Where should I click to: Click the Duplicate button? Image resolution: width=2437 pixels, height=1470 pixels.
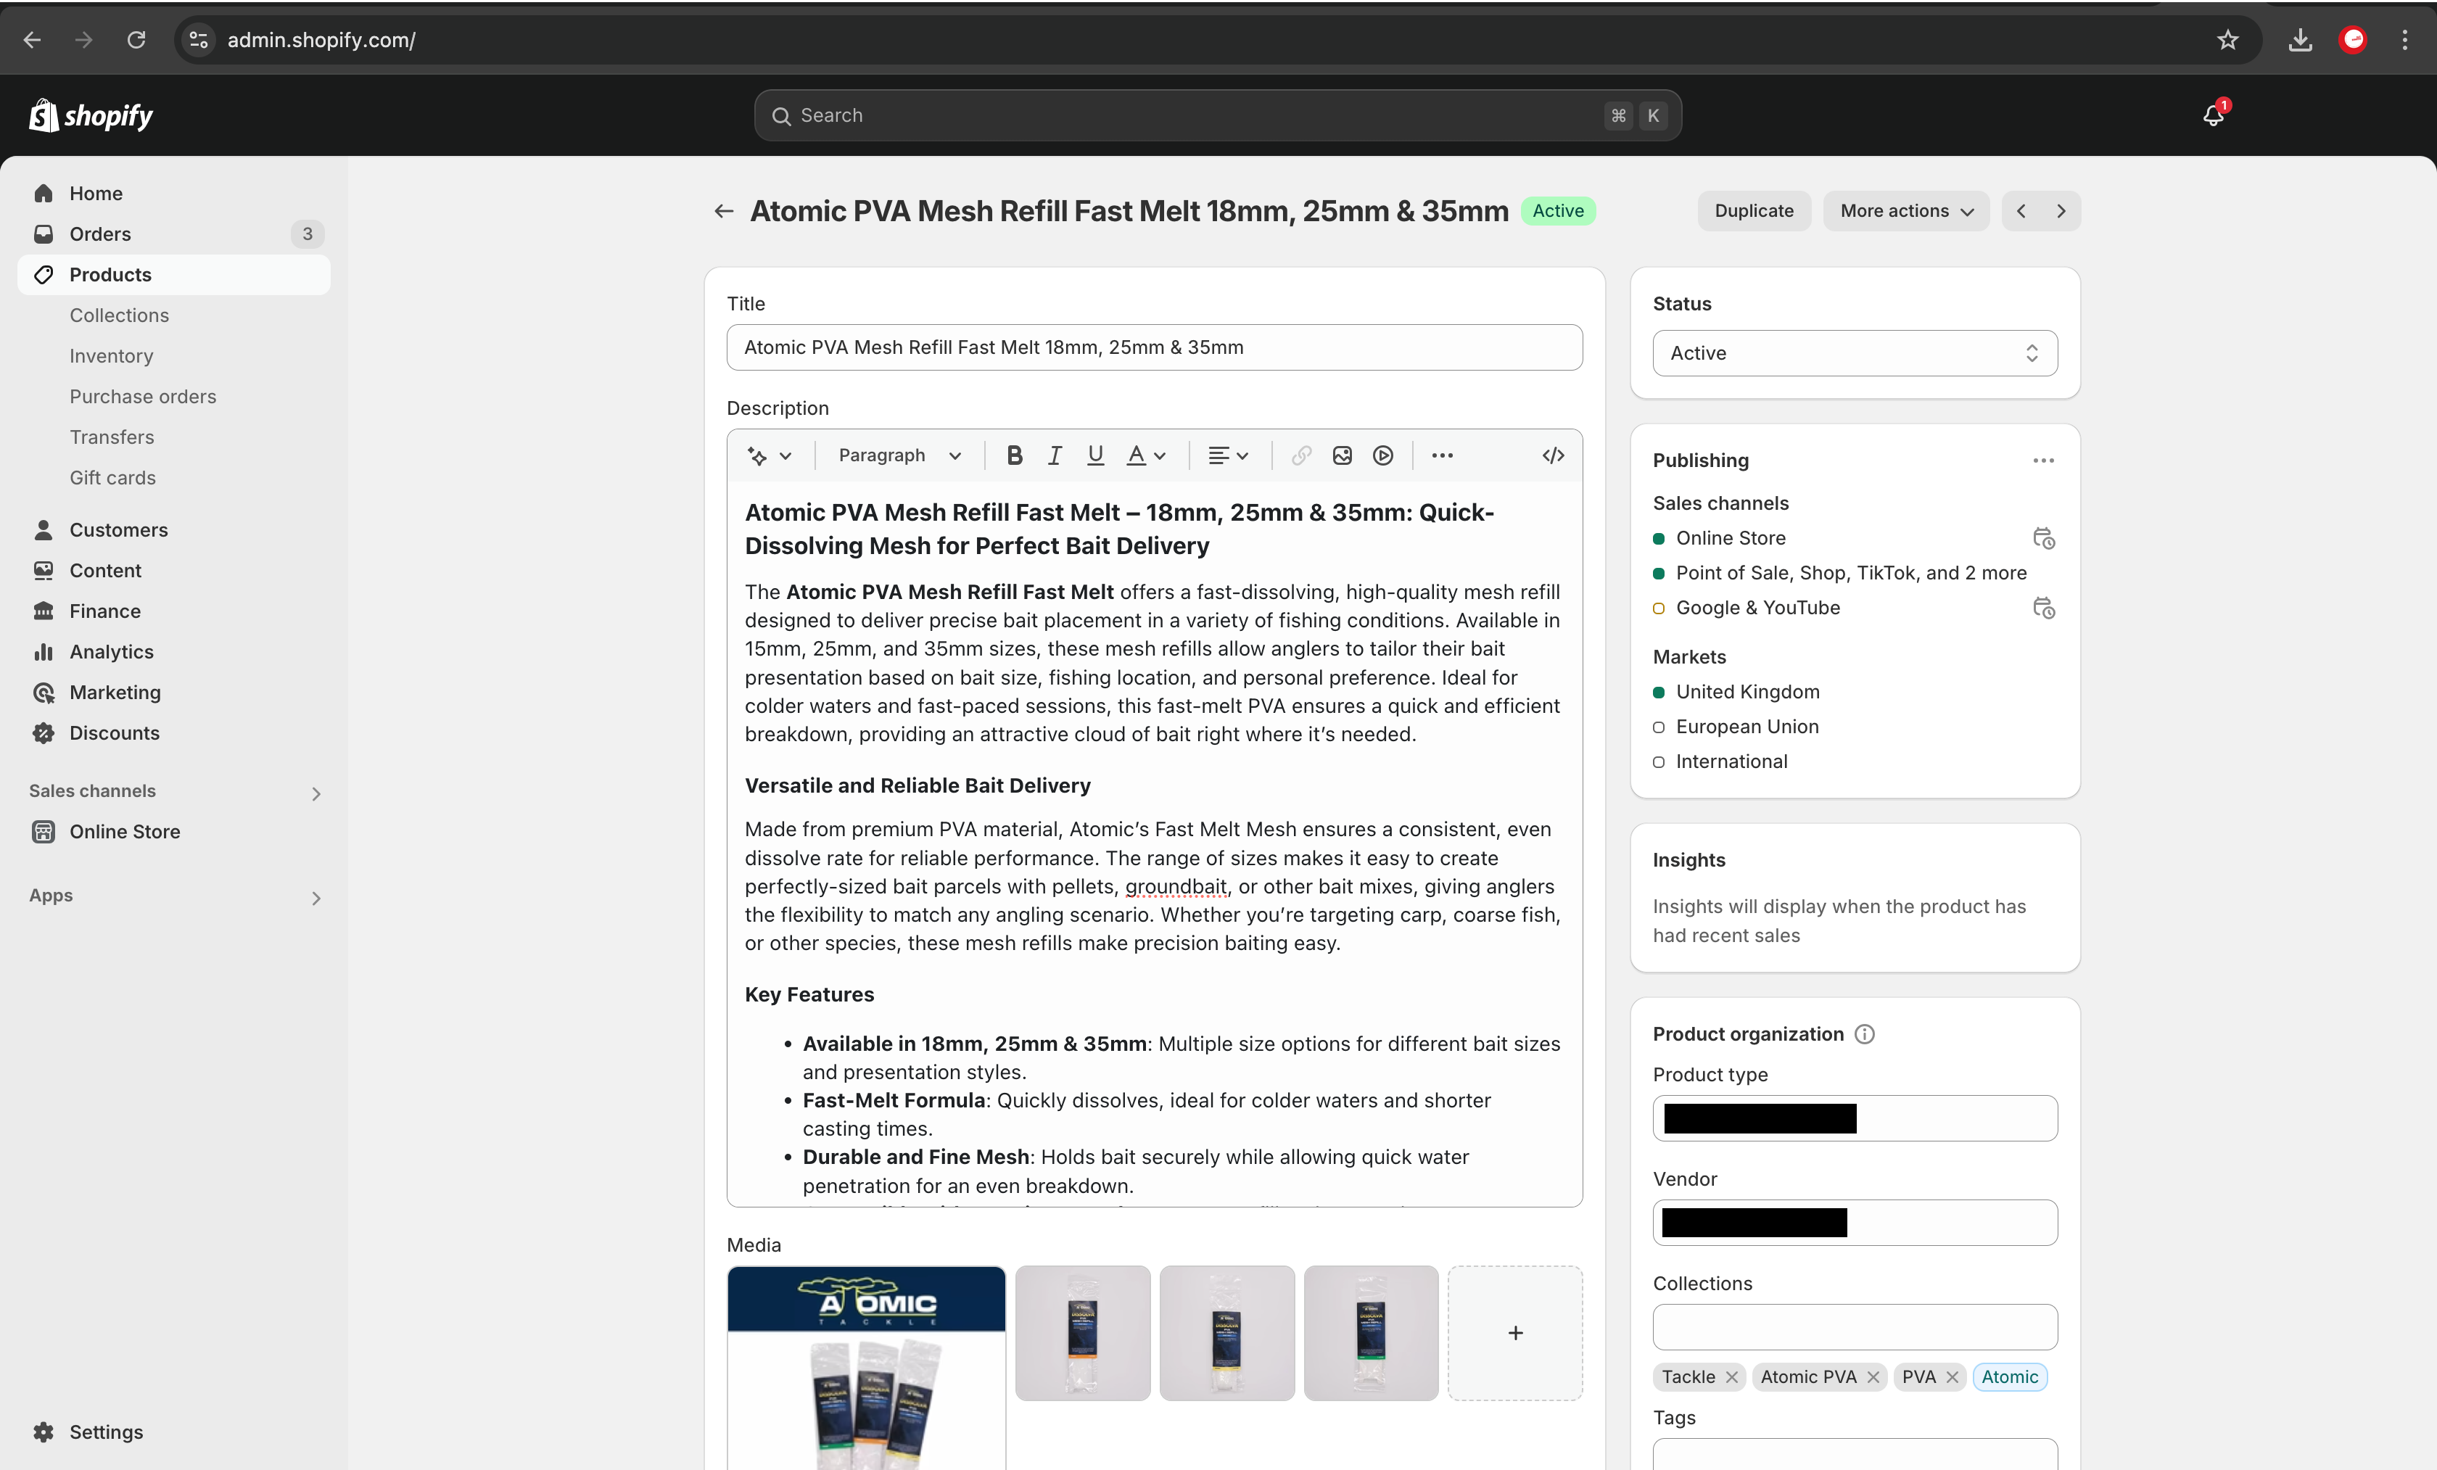(1754, 211)
